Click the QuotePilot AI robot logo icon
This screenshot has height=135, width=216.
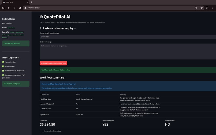[41, 17]
